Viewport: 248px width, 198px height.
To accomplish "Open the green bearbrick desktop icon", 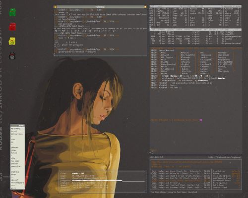I will point(12,12).
